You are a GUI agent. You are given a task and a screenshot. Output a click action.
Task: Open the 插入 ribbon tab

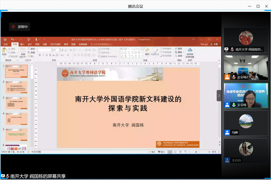click(22, 44)
